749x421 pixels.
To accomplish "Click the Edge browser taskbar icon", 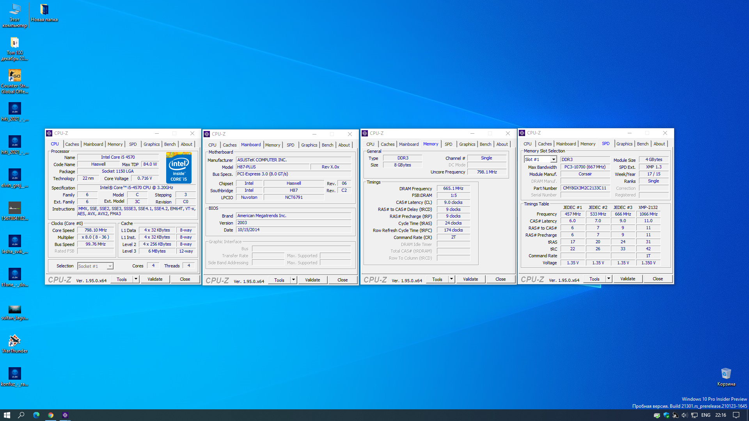I will point(36,415).
